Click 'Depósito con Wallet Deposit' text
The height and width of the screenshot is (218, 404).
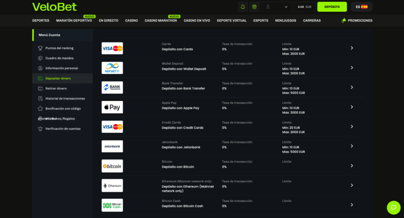(184, 69)
